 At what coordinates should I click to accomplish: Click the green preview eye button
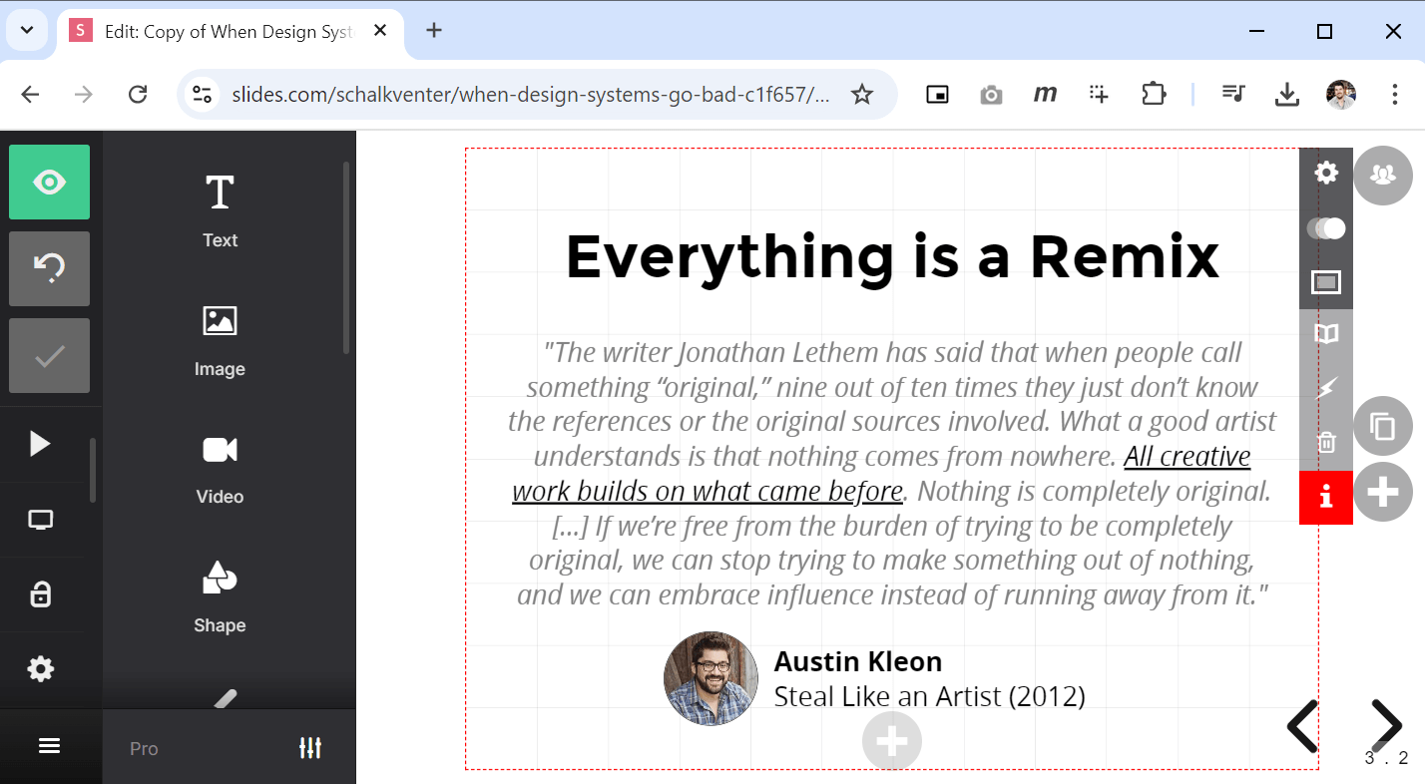click(49, 182)
